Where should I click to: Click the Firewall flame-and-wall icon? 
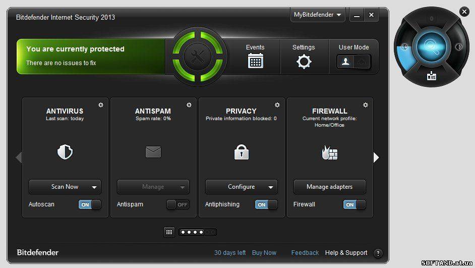[x=330, y=152]
